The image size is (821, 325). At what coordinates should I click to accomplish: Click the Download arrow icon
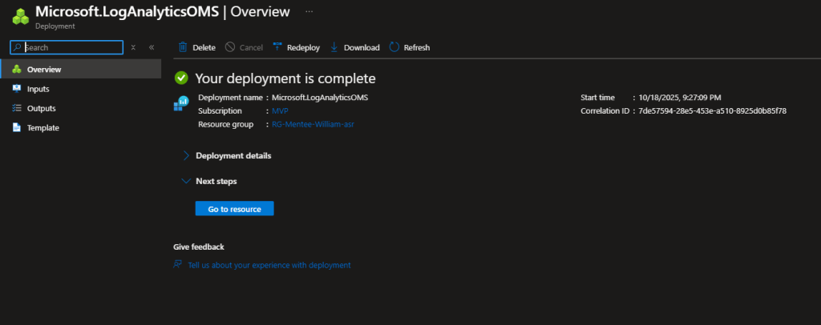pyautogui.click(x=334, y=47)
